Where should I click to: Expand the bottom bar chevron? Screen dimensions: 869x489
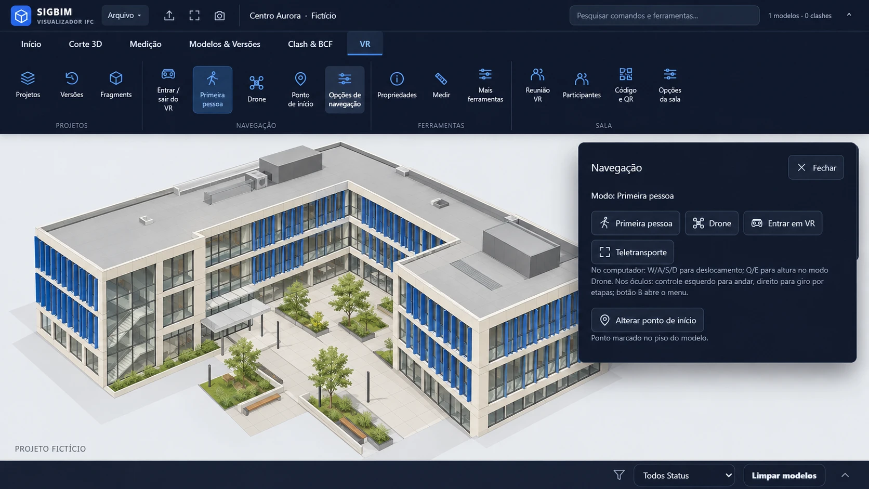click(x=845, y=475)
